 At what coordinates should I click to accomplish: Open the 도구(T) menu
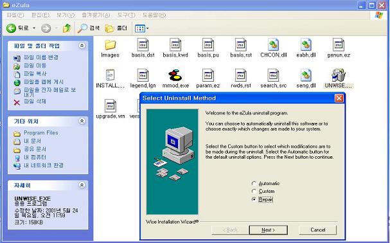[x=127, y=15]
